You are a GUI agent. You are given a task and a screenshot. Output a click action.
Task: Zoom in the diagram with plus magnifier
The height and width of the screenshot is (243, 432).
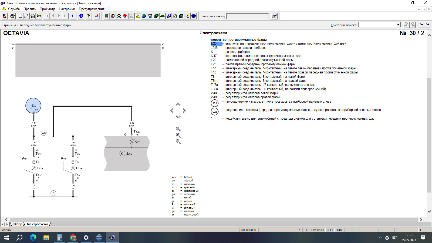coord(178,135)
